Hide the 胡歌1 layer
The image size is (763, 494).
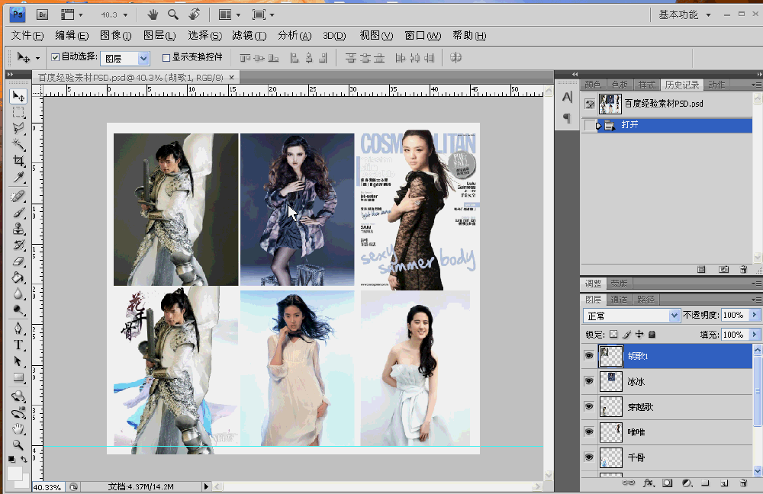589,356
